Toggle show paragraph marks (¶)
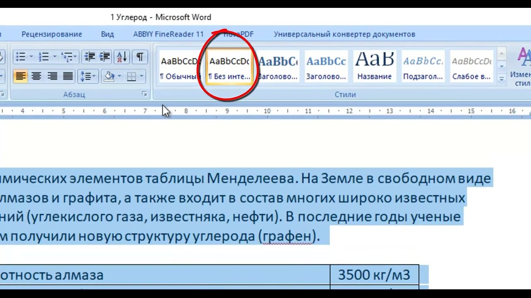The image size is (531, 298). tap(140, 57)
